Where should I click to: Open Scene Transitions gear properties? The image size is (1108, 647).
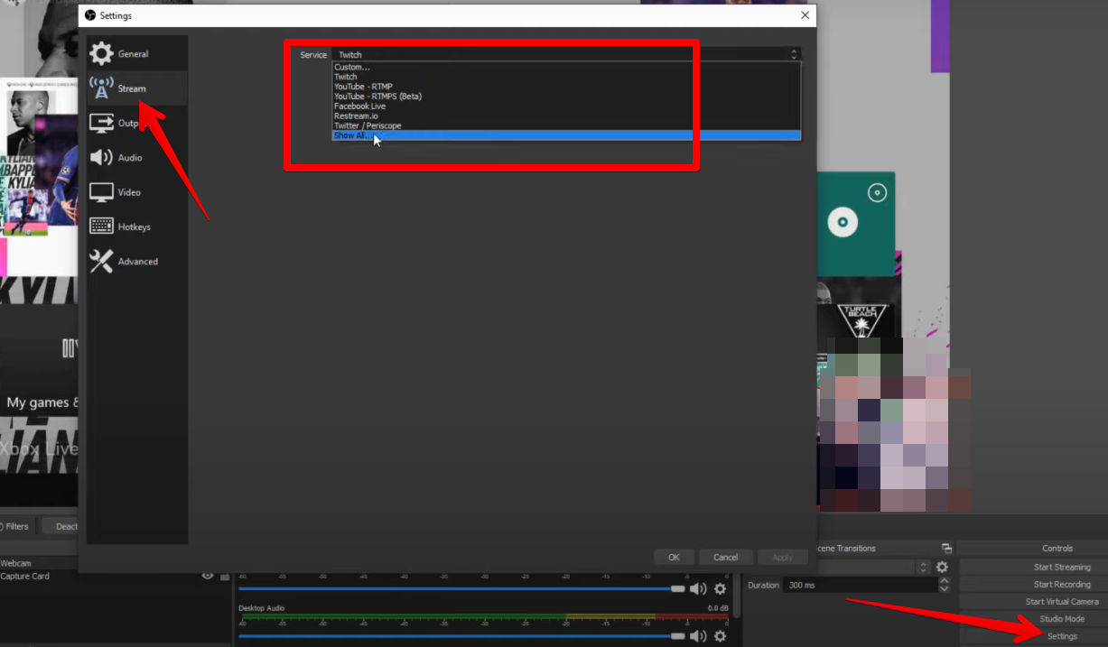(942, 567)
